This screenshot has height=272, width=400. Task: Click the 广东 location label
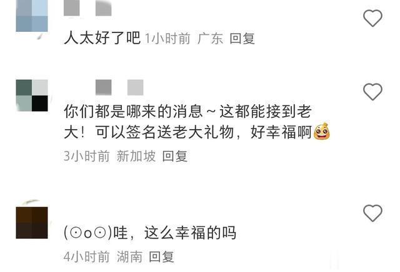210,39
